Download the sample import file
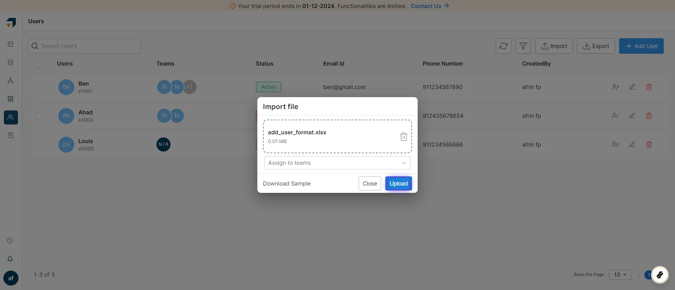This screenshot has width=675, height=290. (287, 183)
